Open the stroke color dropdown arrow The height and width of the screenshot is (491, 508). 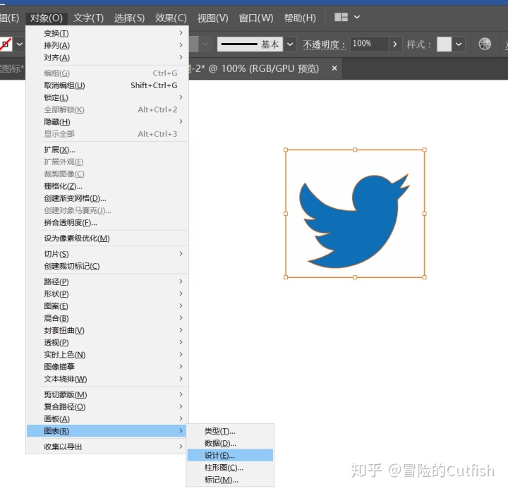(20, 44)
